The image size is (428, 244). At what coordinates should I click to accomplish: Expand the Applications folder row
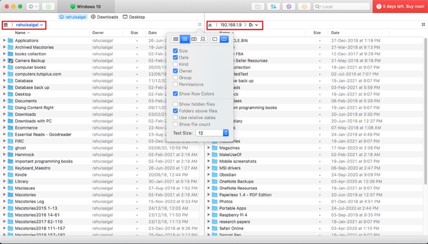point(5,40)
